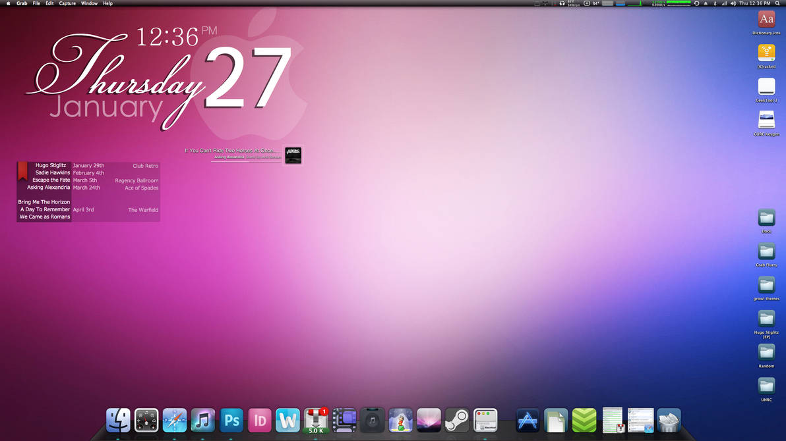Open the Window menu
Screen dimensions: 786x441
point(89,3)
